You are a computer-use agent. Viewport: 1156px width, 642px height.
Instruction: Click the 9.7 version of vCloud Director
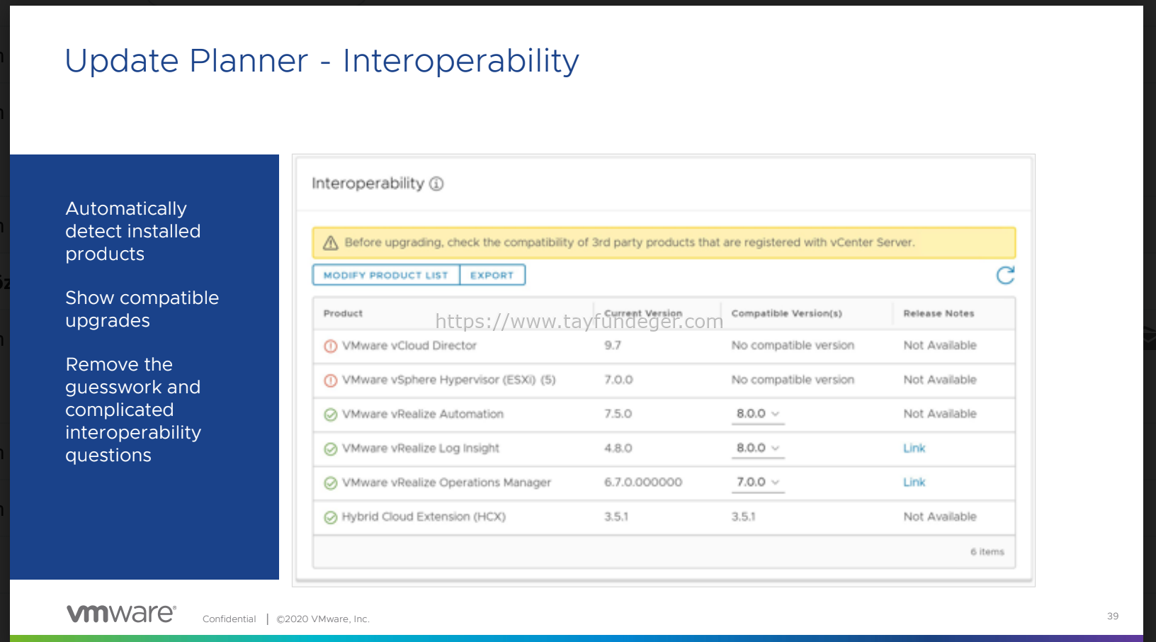click(613, 345)
